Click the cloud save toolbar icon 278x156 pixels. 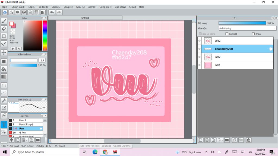coord(5,12)
